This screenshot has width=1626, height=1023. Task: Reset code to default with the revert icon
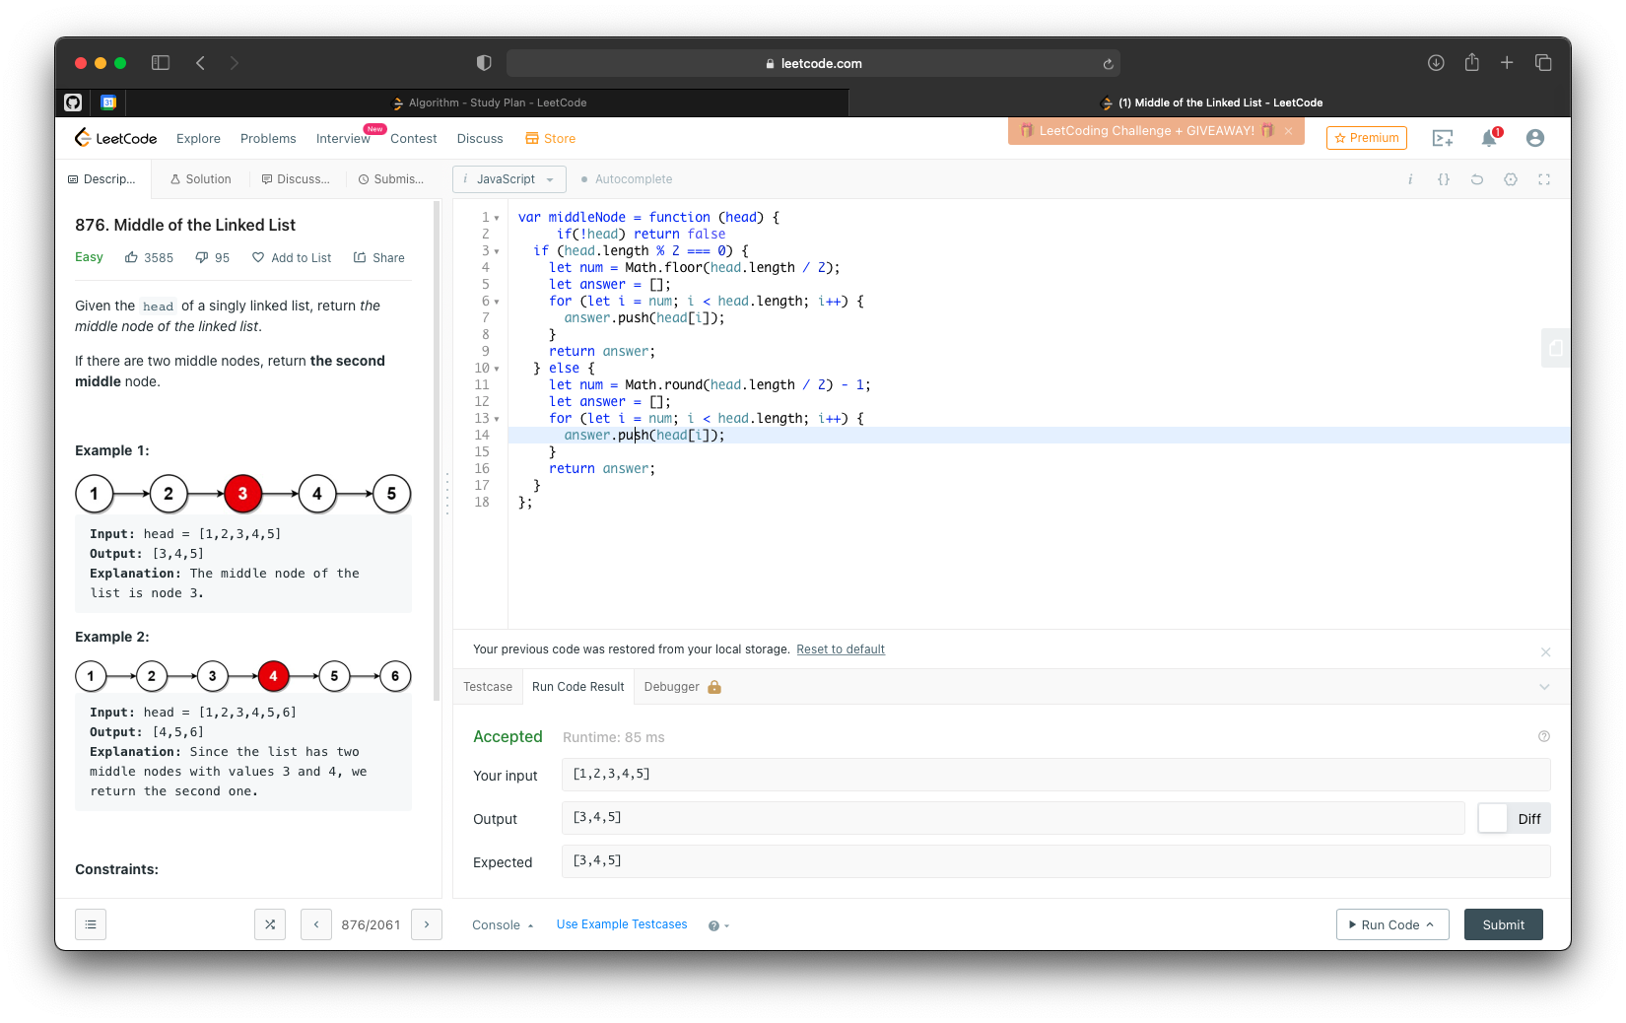click(1477, 179)
